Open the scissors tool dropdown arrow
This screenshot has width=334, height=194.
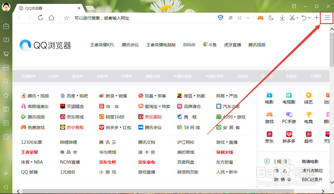pos(297,18)
